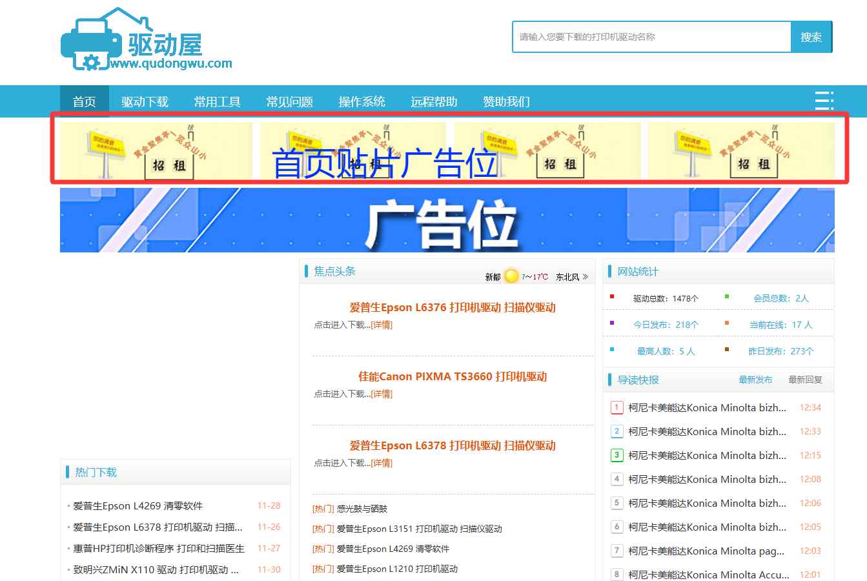Click the orange square icon next to 当前在线
867x581 pixels.
(x=726, y=324)
